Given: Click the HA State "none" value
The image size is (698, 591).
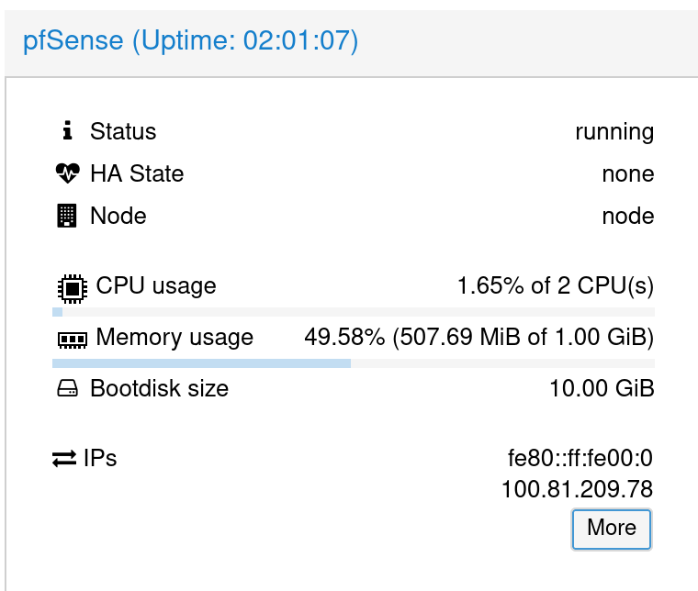Looking at the screenshot, I should tap(627, 173).
